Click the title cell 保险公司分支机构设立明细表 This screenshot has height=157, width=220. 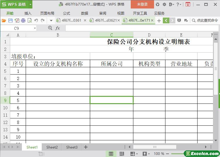point(149,42)
